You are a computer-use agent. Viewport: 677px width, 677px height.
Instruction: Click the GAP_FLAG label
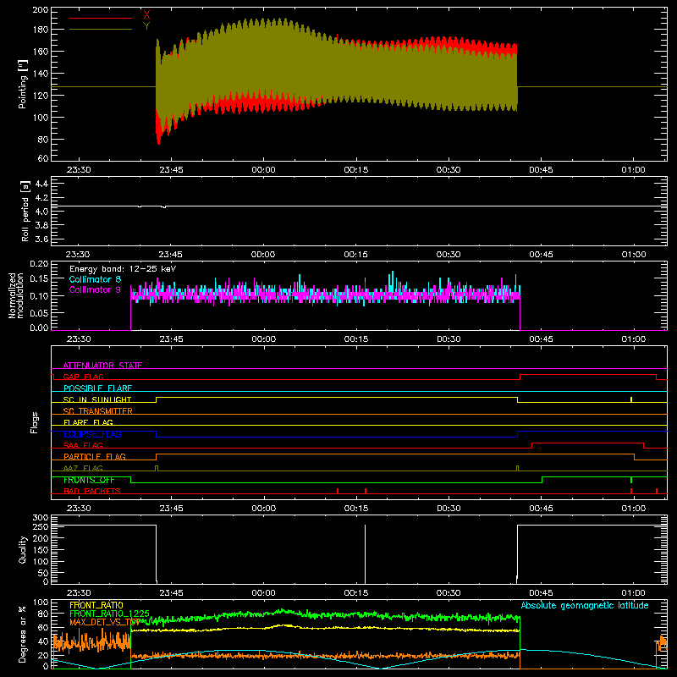(83, 377)
